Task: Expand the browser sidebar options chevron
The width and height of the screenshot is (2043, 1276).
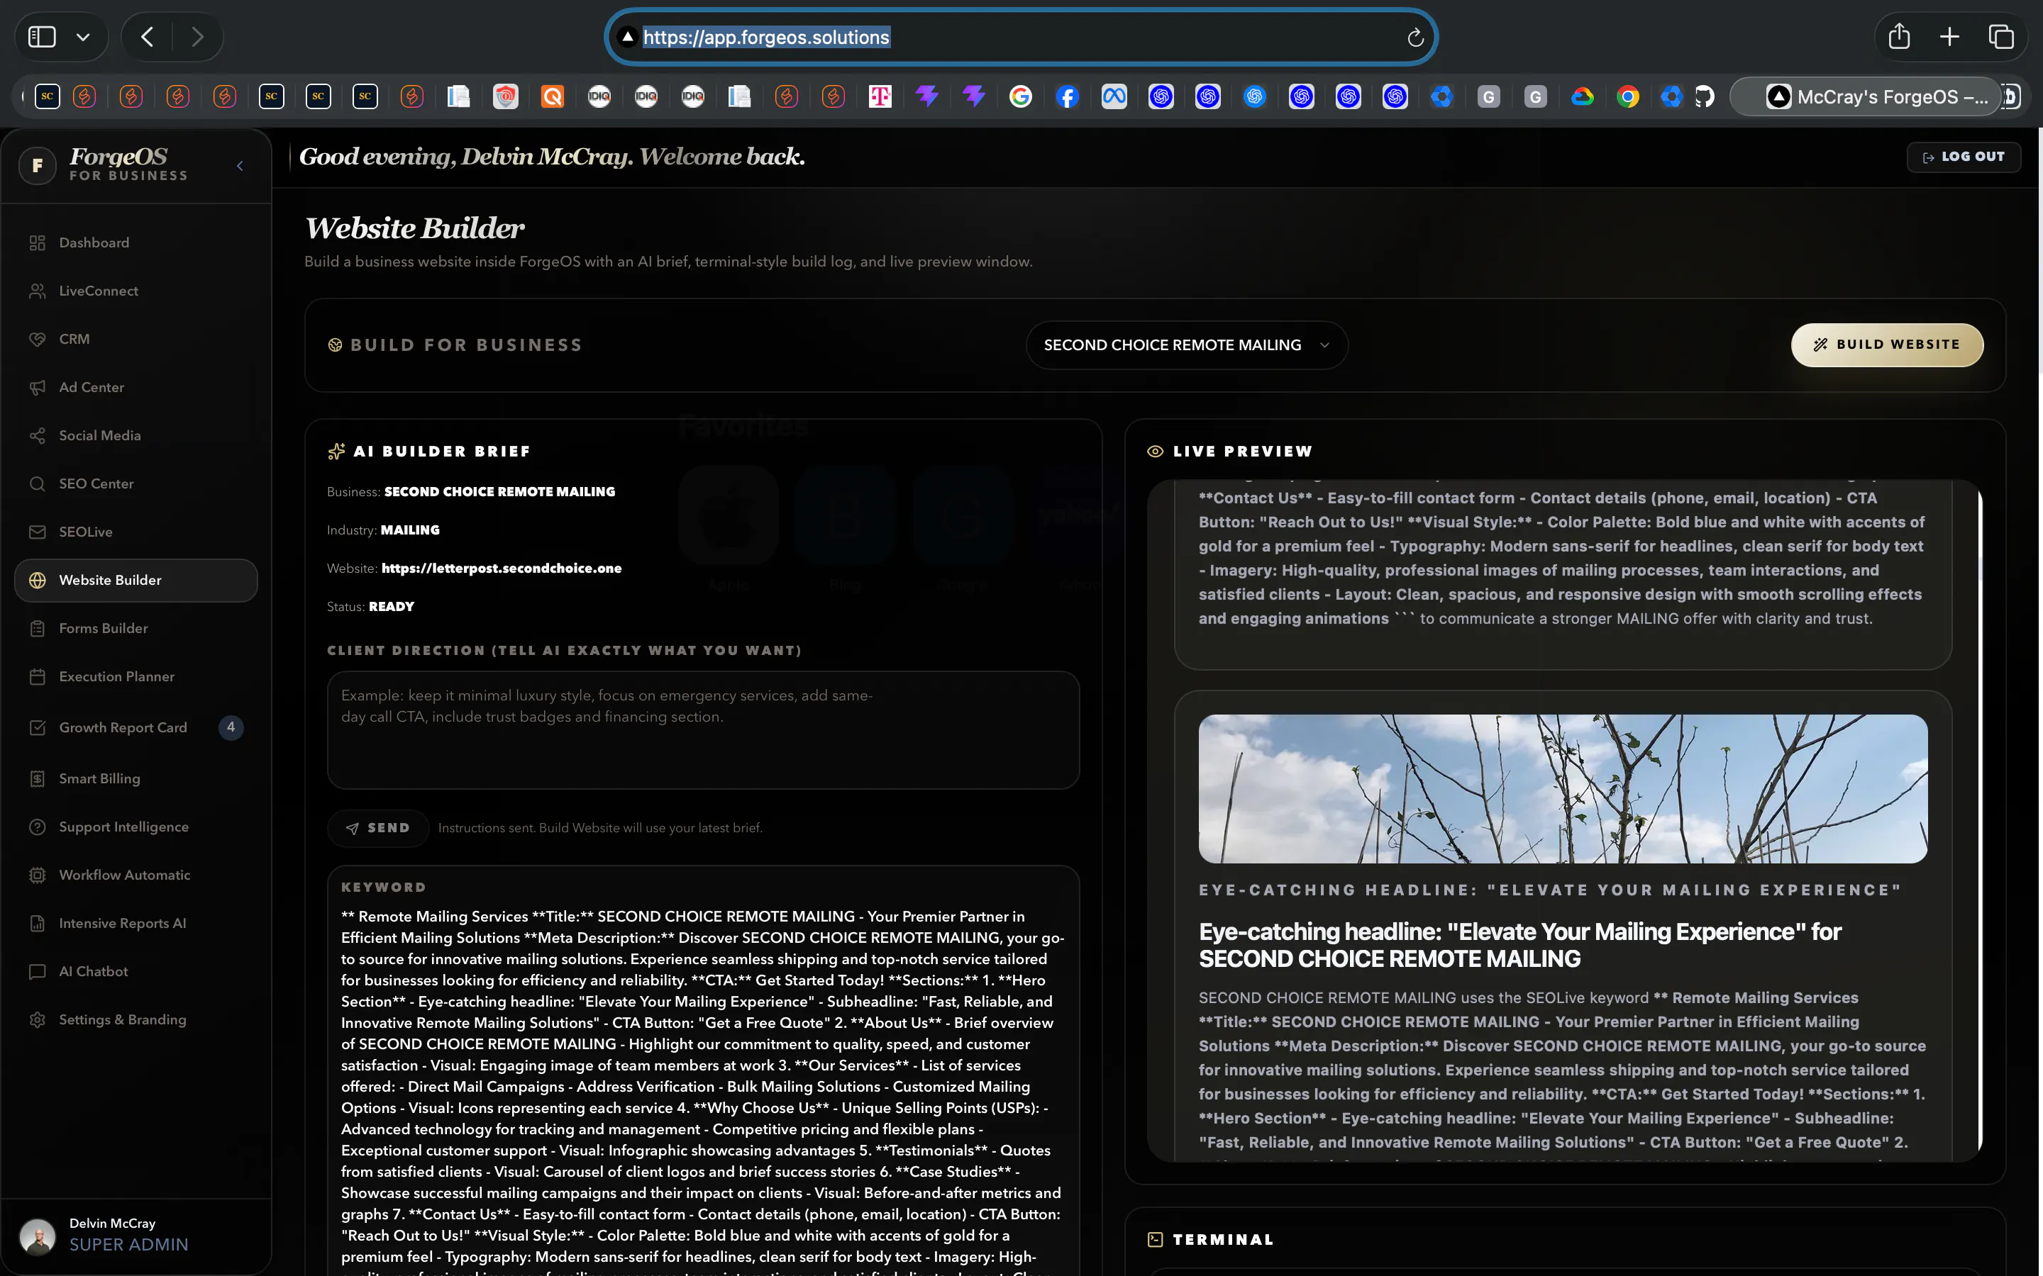Action: (x=83, y=37)
